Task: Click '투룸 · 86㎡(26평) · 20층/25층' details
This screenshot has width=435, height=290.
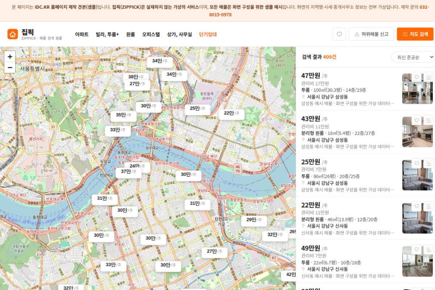Action: pyautogui.click(x=331, y=176)
